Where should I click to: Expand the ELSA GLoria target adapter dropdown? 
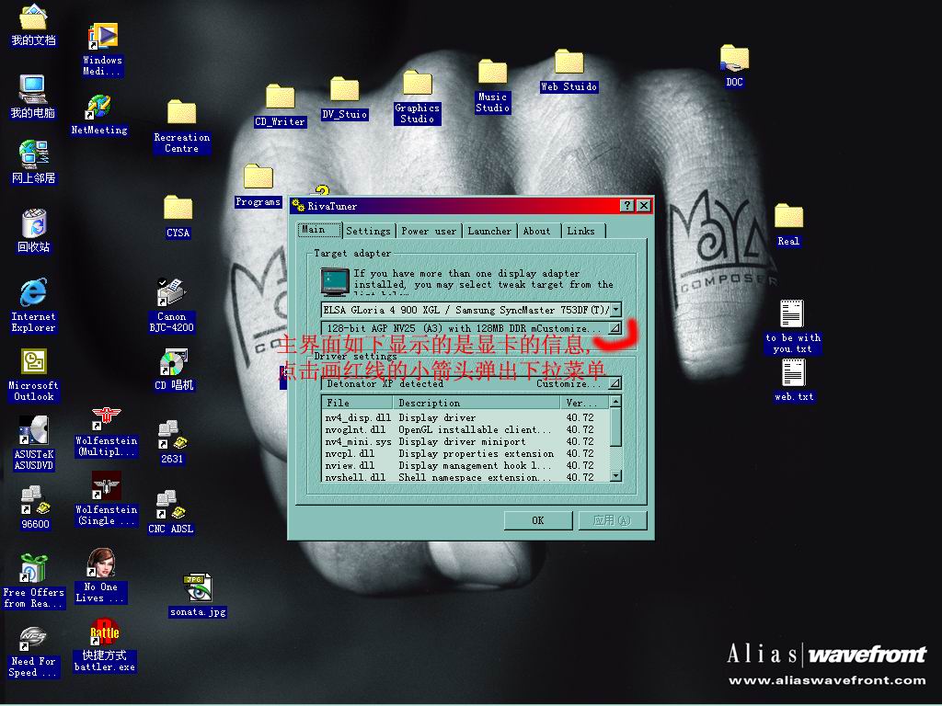tap(615, 310)
